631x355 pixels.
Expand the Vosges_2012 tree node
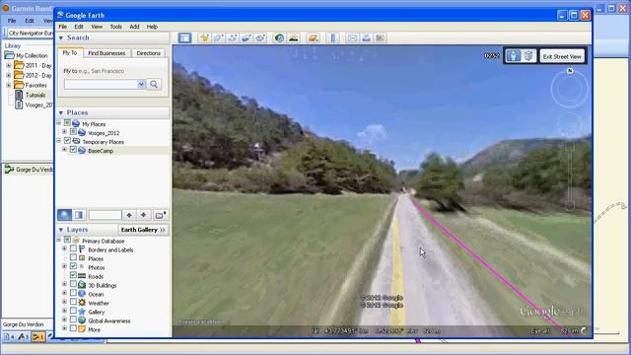pos(64,131)
